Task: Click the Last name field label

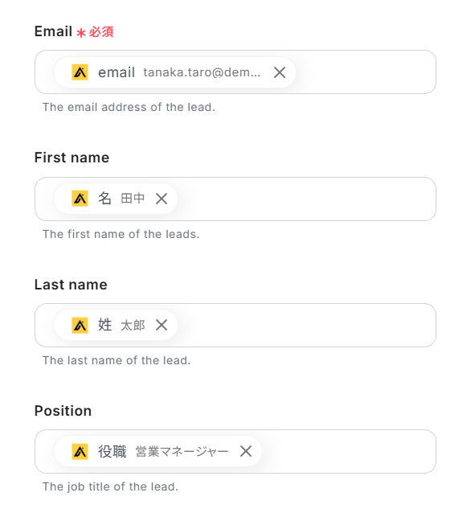Action: [x=71, y=285]
